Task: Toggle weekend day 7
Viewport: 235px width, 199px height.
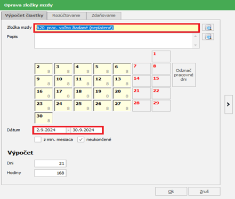Action: point(142,69)
